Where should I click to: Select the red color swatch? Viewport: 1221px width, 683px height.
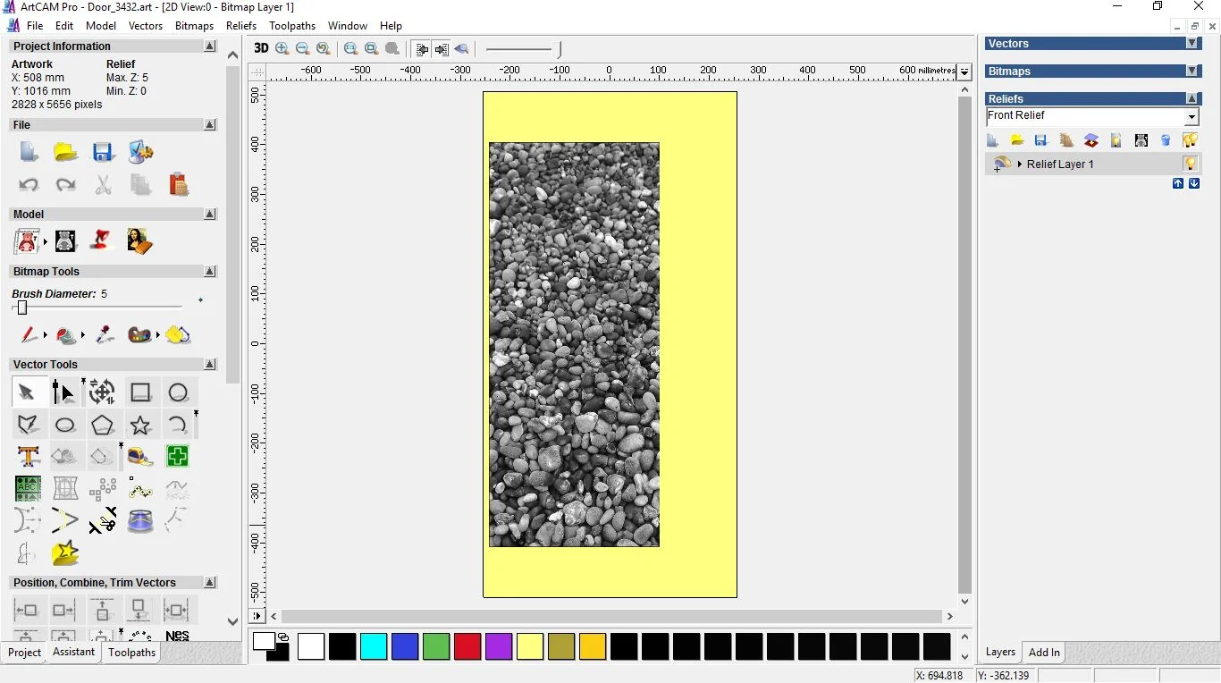[467, 646]
